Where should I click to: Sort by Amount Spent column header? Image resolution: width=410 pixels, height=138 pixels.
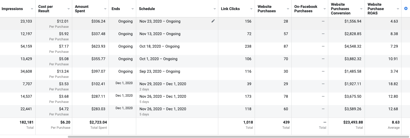click(x=82, y=9)
